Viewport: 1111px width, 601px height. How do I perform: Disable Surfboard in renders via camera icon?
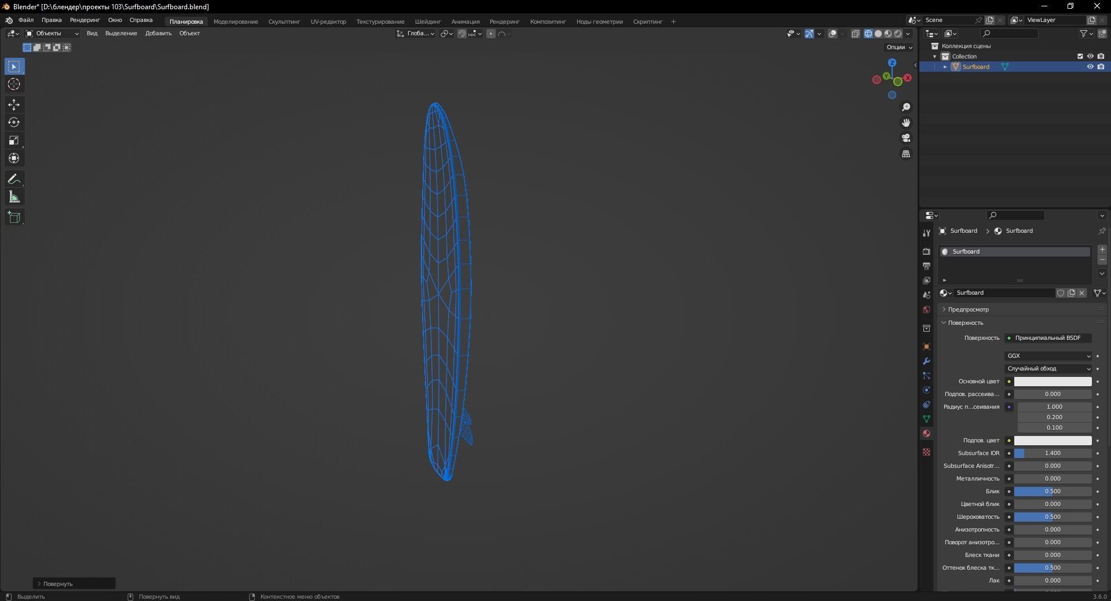coord(1101,67)
